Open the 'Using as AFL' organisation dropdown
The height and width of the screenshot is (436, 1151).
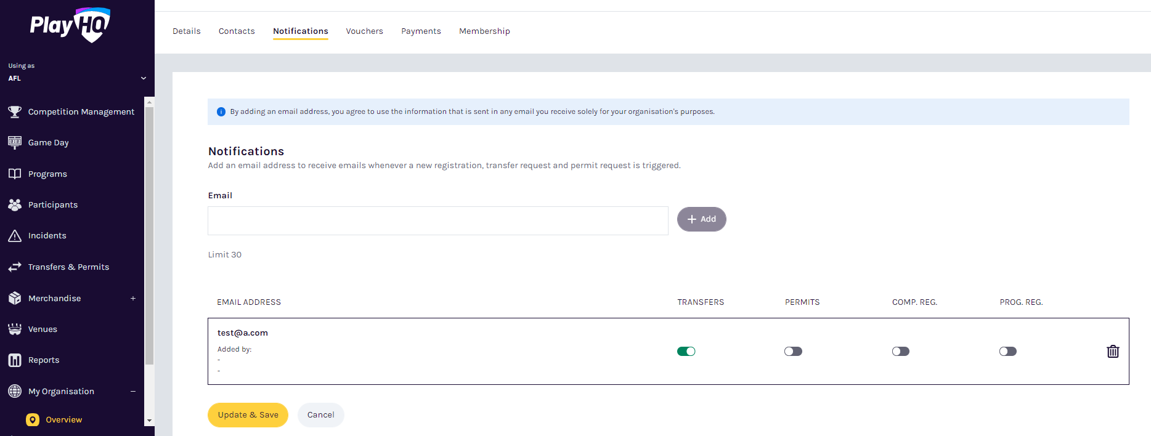point(143,78)
